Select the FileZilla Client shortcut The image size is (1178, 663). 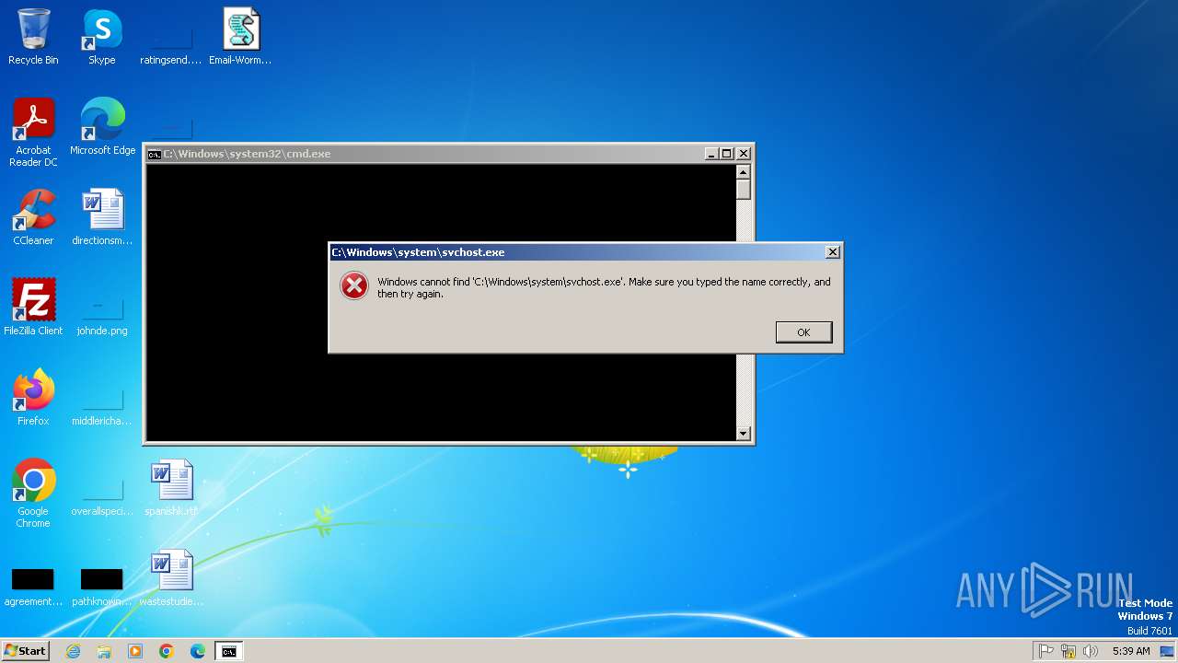(33, 308)
